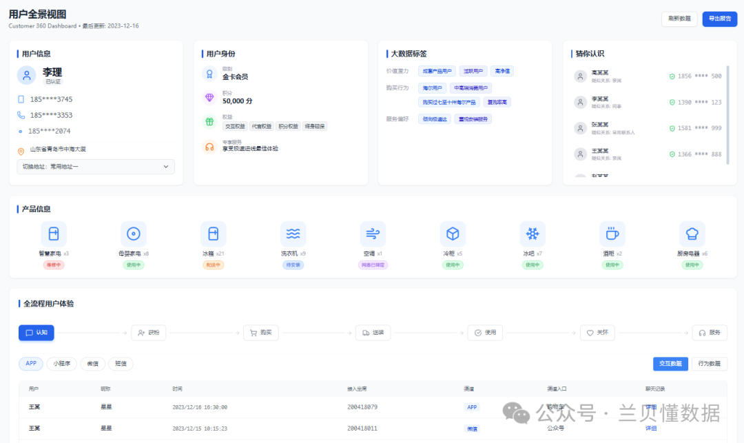Switch to the 微信 channel pill
Image resolution: width=744 pixels, height=443 pixels.
[x=92, y=363]
